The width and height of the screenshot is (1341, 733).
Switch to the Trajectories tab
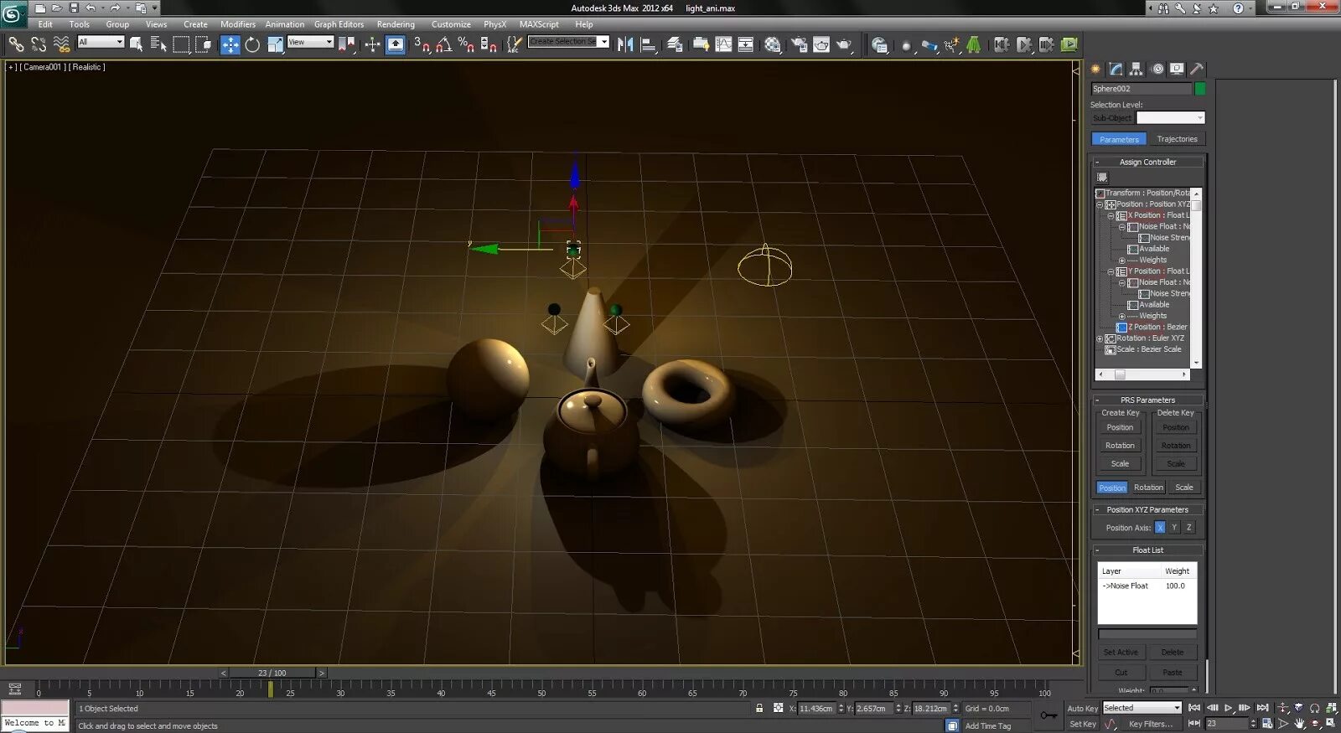point(1177,139)
